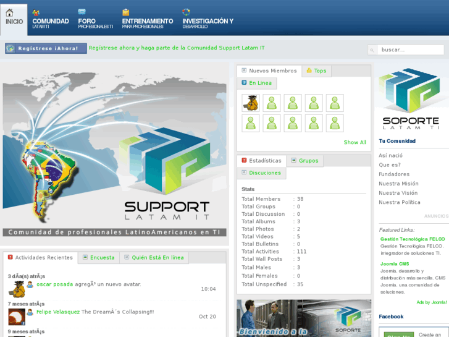Viewport: 449px width, 337px height.
Task: Open the Que es? link
Action: coord(390,165)
